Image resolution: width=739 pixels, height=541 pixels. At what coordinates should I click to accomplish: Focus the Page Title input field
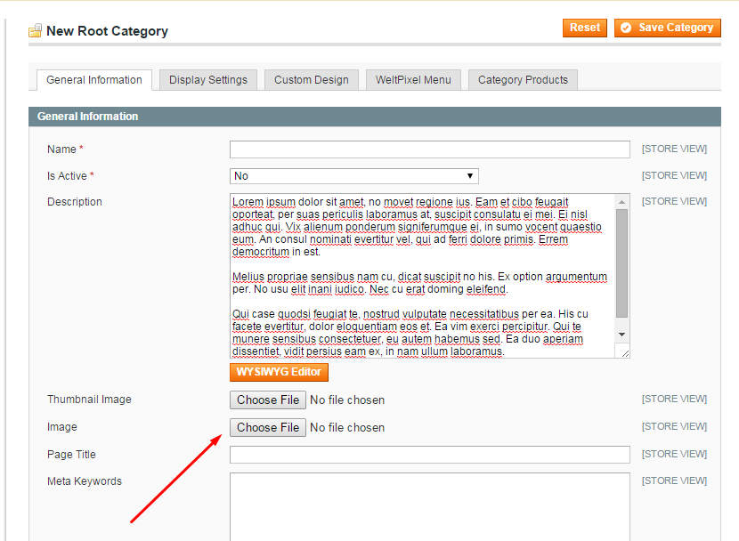429,455
